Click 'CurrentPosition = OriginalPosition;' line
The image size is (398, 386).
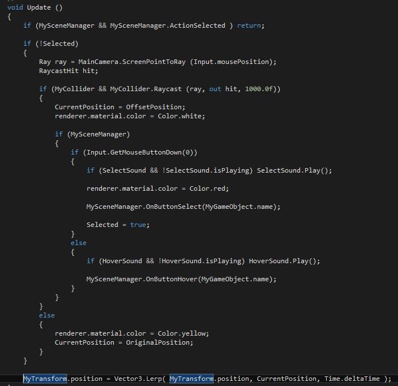pyautogui.click(x=124, y=342)
